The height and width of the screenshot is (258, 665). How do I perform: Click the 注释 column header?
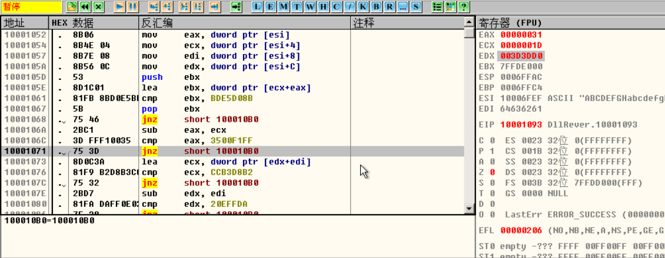click(407, 23)
